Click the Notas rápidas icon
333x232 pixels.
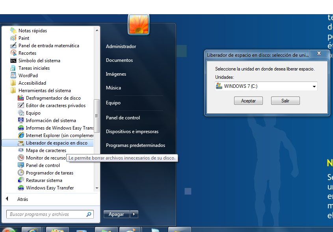coord(13,31)
